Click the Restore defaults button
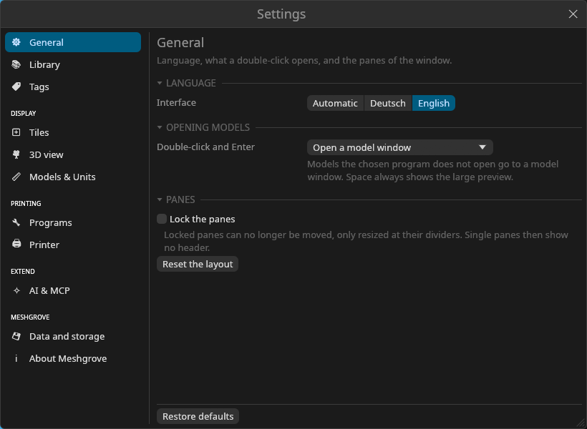 [x=198, y=416]
